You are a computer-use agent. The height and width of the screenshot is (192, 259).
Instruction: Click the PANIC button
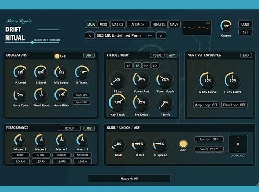pos(245,25)
